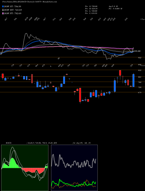Click the '(14 day) 39, +40, -18' ADX values
Viewport: 145px width, 191px height.
[x=81, y=143]
